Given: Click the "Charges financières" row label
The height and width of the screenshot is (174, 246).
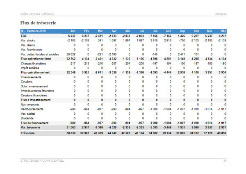Looking at the screenshot, I should tap(33, 63).
